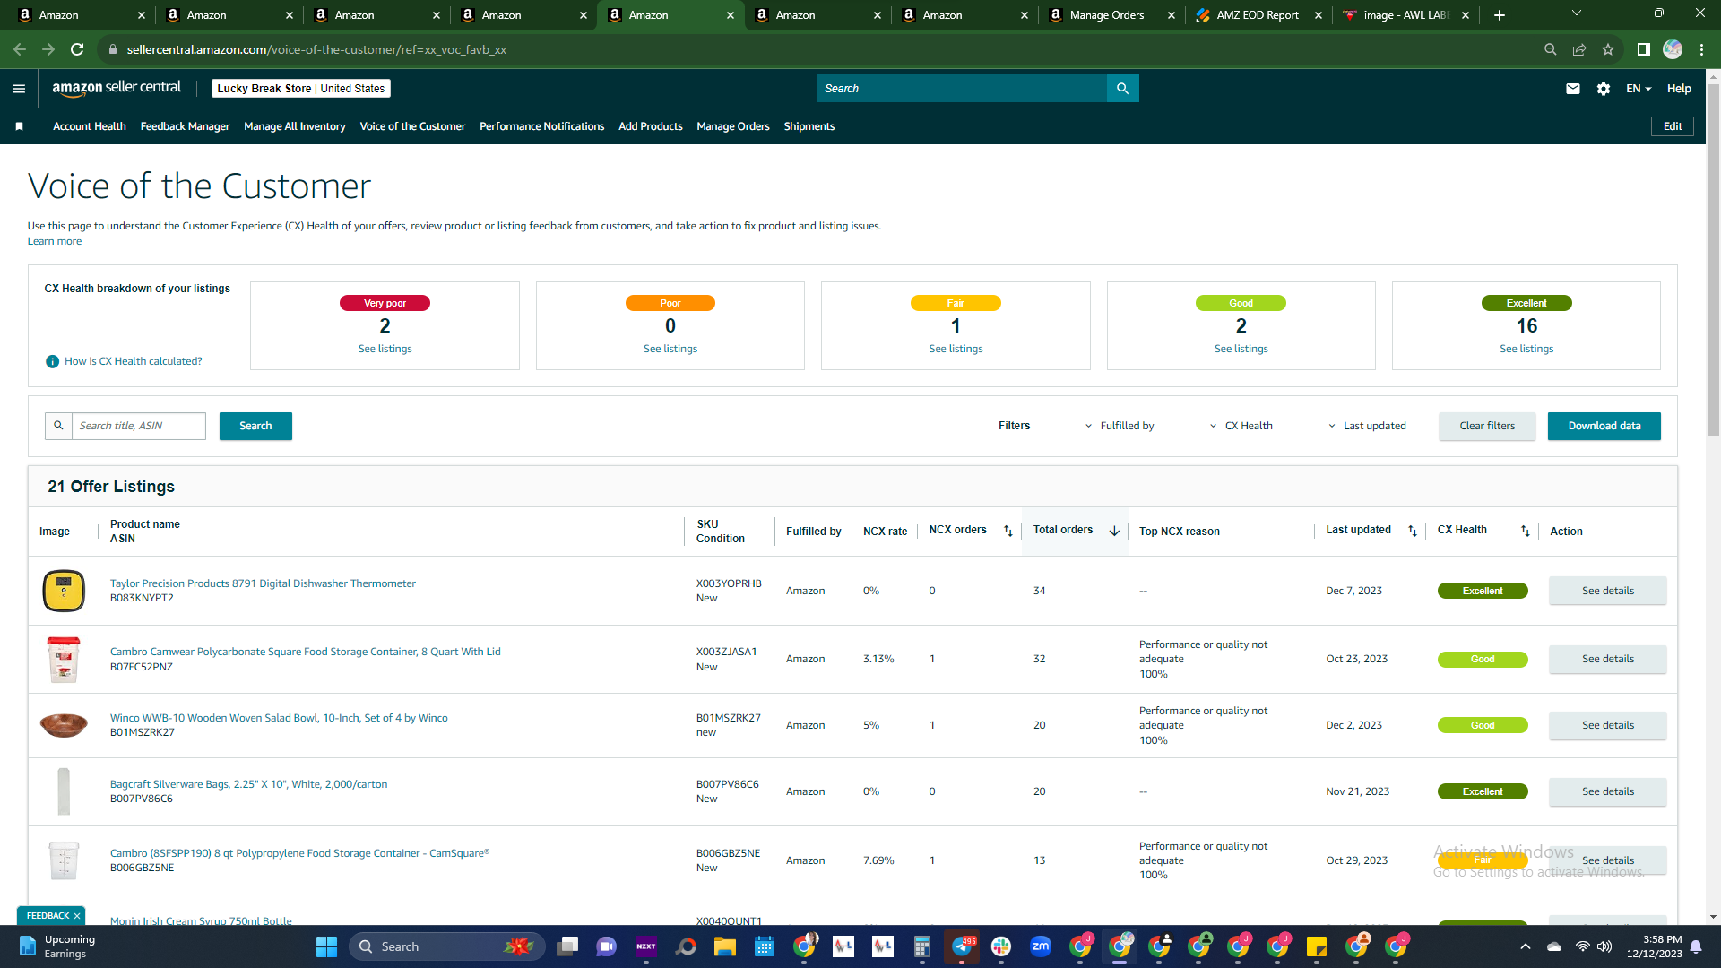Open See listings under Excellent
Screen dimensions: 1721x968
pos(1526,349)
